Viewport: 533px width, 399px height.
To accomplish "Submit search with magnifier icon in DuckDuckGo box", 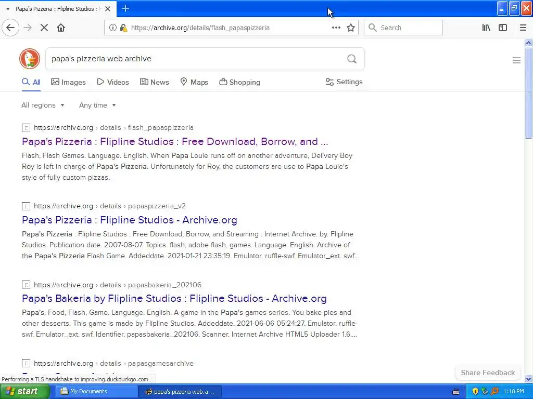I will (352, 59).
